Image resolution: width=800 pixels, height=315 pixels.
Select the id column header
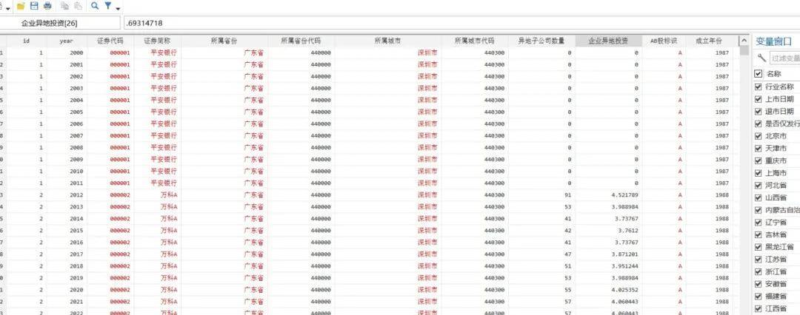pyautogui.click(x=26, y=41)
